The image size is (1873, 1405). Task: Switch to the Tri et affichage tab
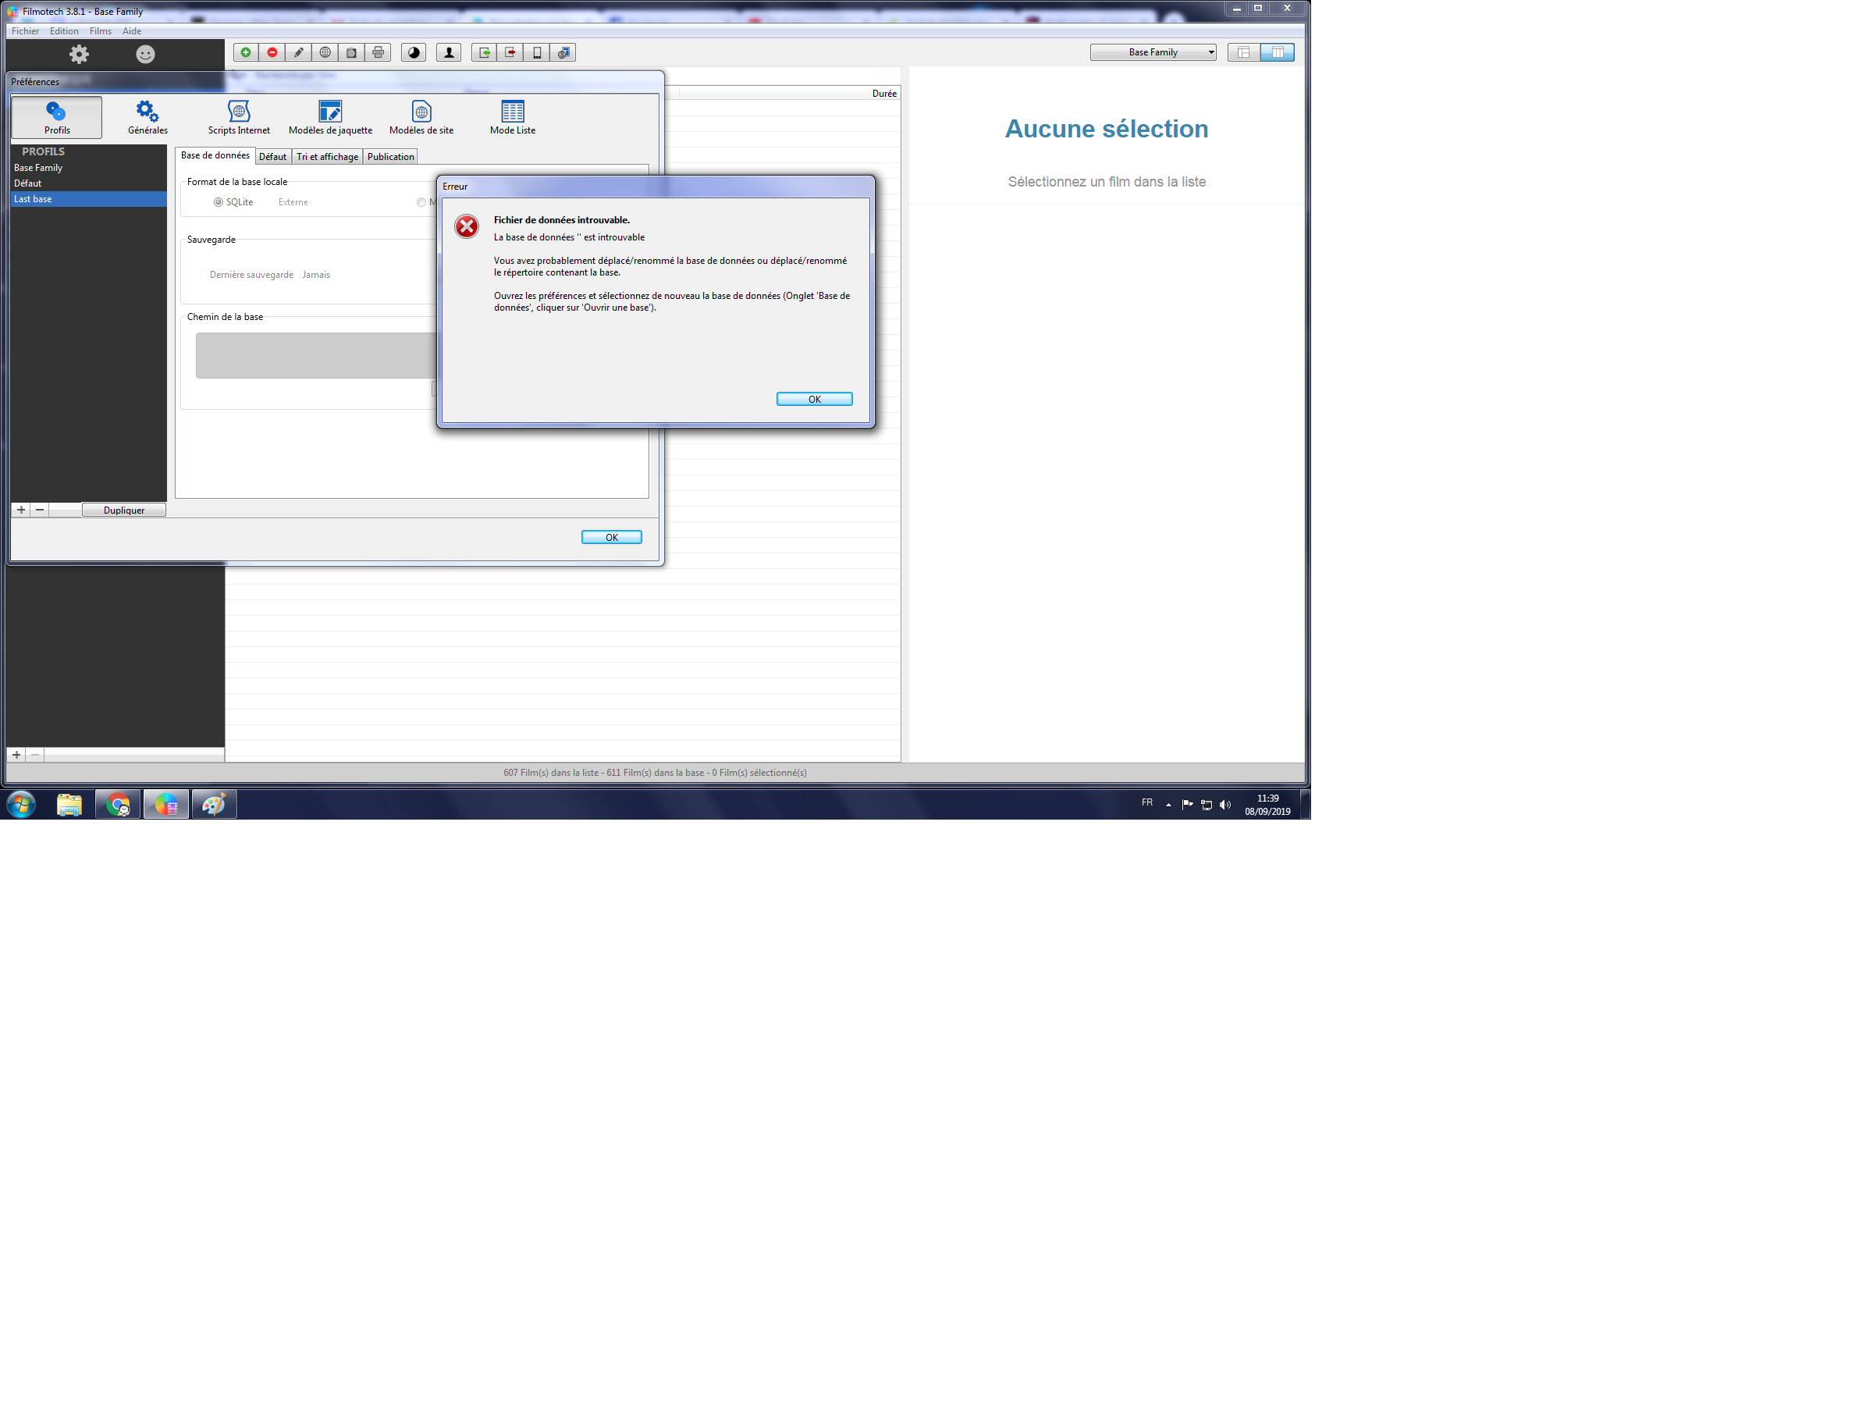(327, 157)
